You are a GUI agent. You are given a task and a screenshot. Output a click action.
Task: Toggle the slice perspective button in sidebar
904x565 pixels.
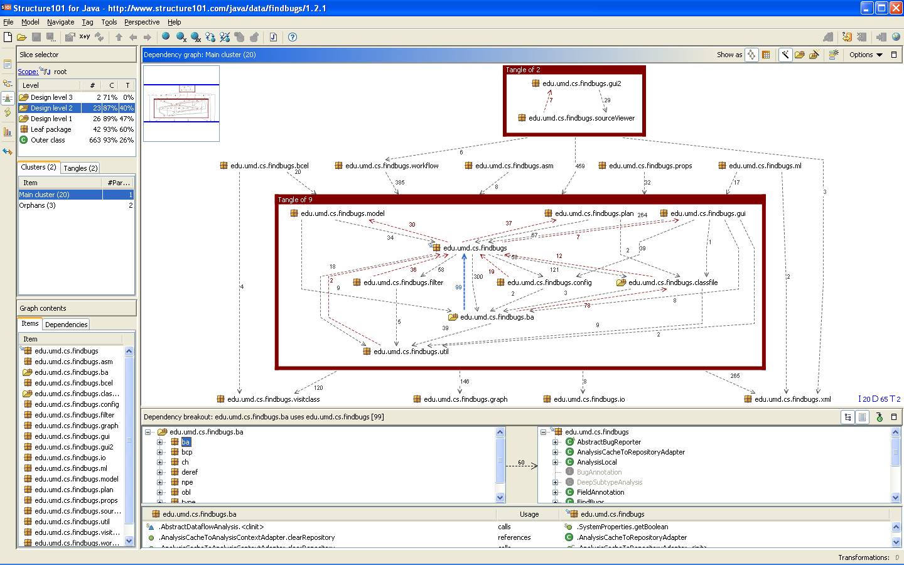[8, 98]
